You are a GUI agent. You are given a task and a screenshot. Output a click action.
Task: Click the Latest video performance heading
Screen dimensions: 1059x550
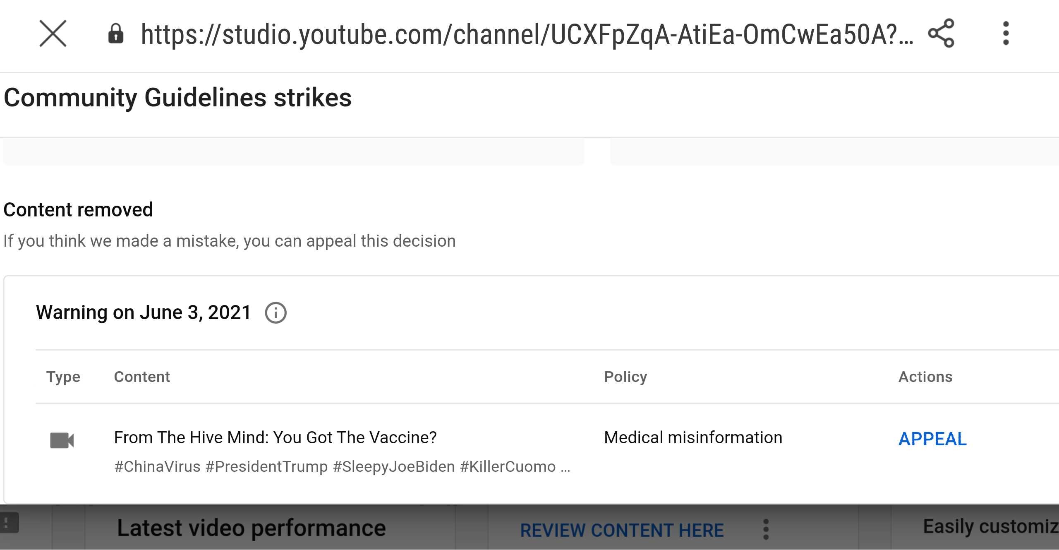point(252,528)
